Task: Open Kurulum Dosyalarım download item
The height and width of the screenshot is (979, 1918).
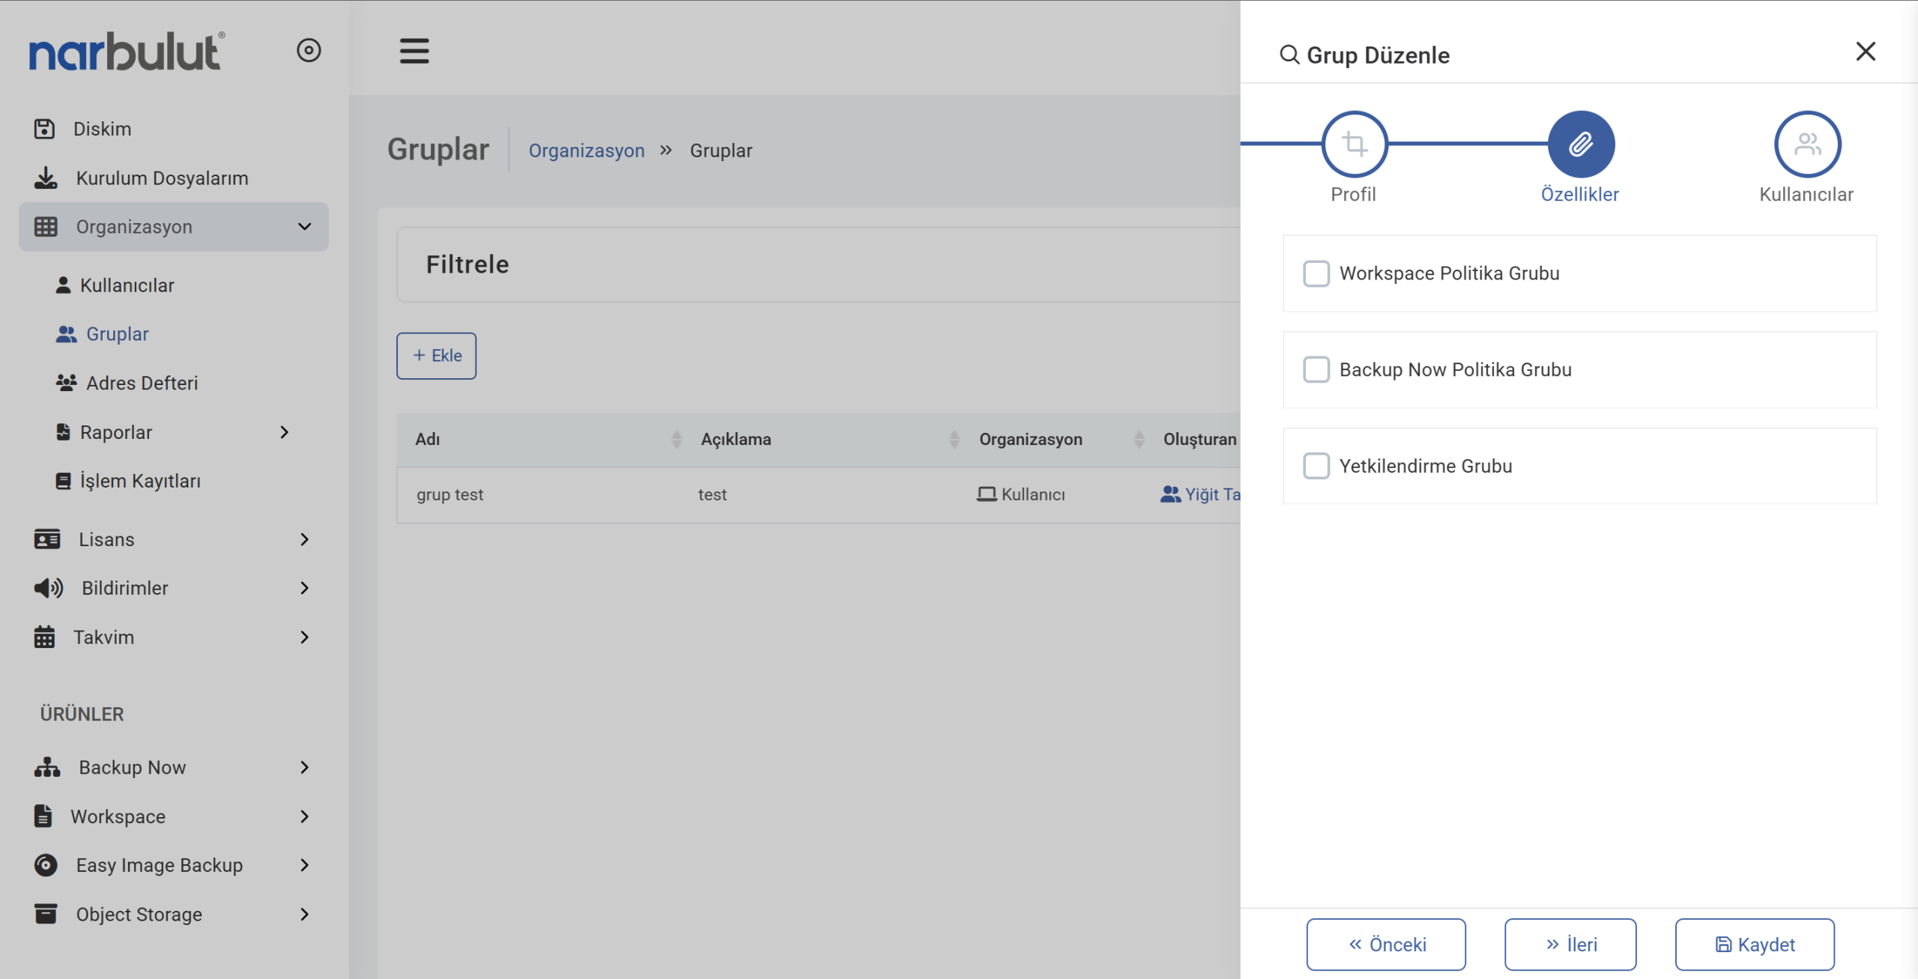Action: 161,178
